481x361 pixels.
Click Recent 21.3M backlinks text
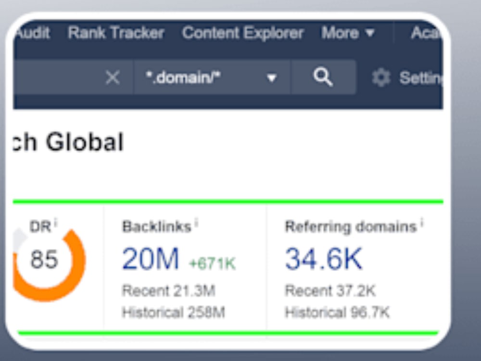[x=169, y=290]
